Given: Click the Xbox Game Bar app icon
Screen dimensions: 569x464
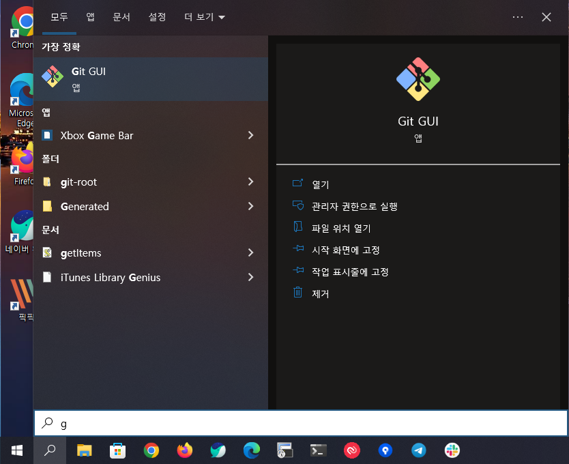Looking at the screenshot, I should 47,135.
